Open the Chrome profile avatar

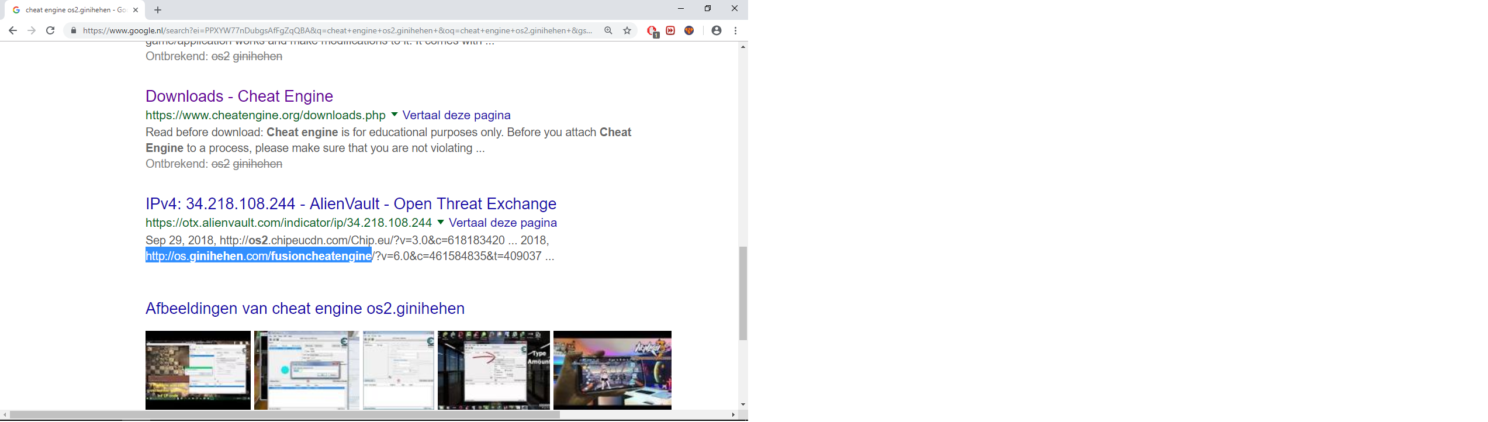point(717,30)
